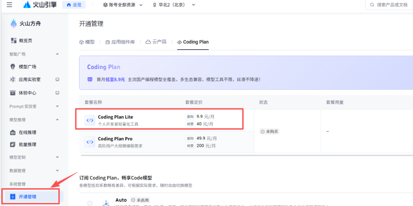Image resolution: width=413 pixels, height=206 pixels.
Task: Click the 订阅 Coding Plan，畅享Code模型 heading
Action: tap(115, 178)
